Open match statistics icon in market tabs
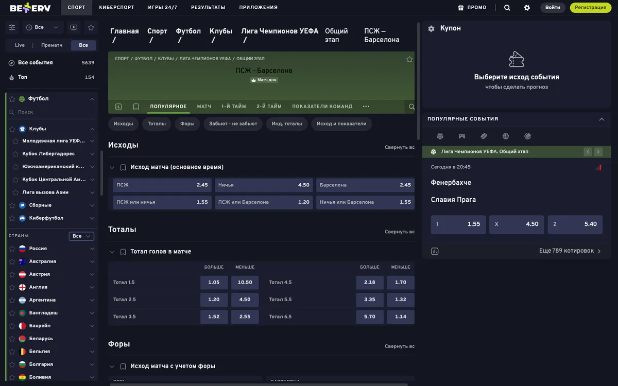618x386 pixels. (118, 107)
